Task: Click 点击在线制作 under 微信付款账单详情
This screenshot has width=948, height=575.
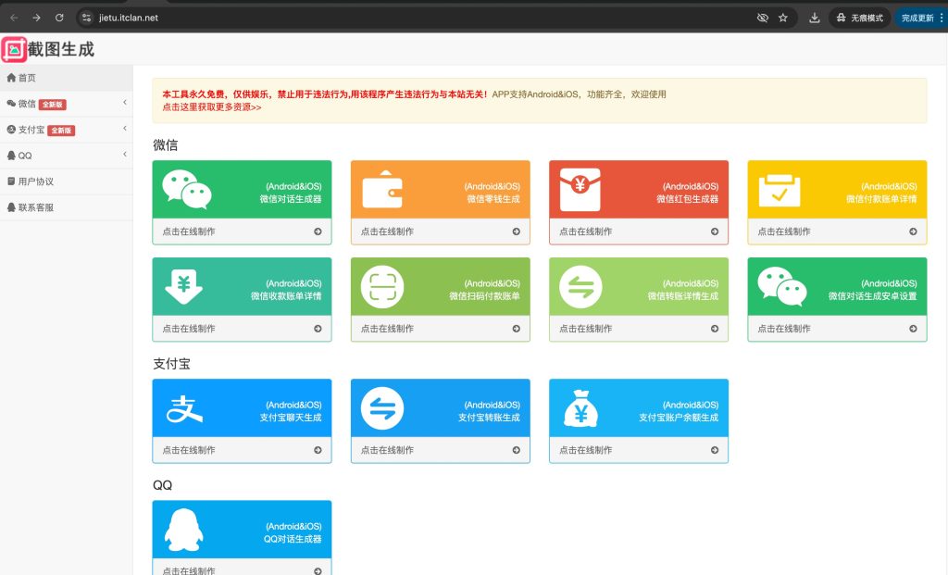Action: (x=784, y=231)
